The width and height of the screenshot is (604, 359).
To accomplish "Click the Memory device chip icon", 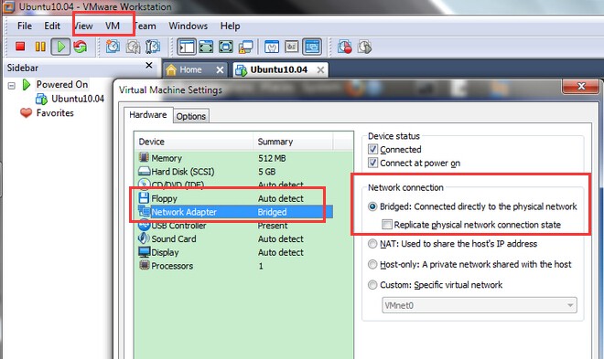I will tap(144, 158).
